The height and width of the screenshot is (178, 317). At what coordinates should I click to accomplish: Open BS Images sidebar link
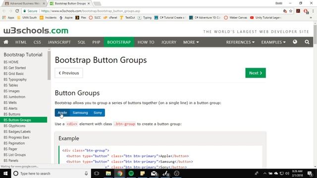(11, 91)
